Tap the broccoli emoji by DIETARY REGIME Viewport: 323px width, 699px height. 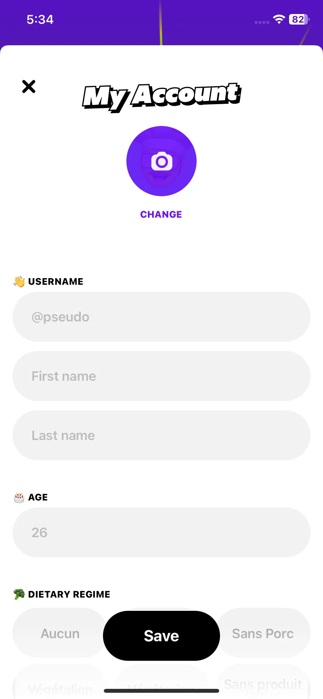click(x=19, y=594)
